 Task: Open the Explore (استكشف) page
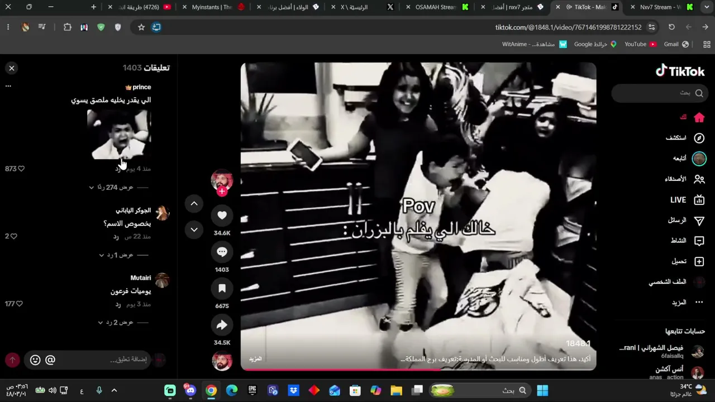685,138
